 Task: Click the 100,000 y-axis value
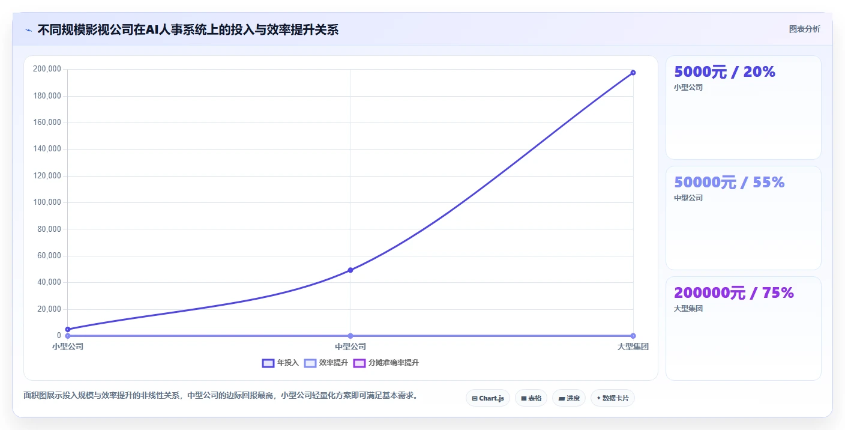[47, 202]
